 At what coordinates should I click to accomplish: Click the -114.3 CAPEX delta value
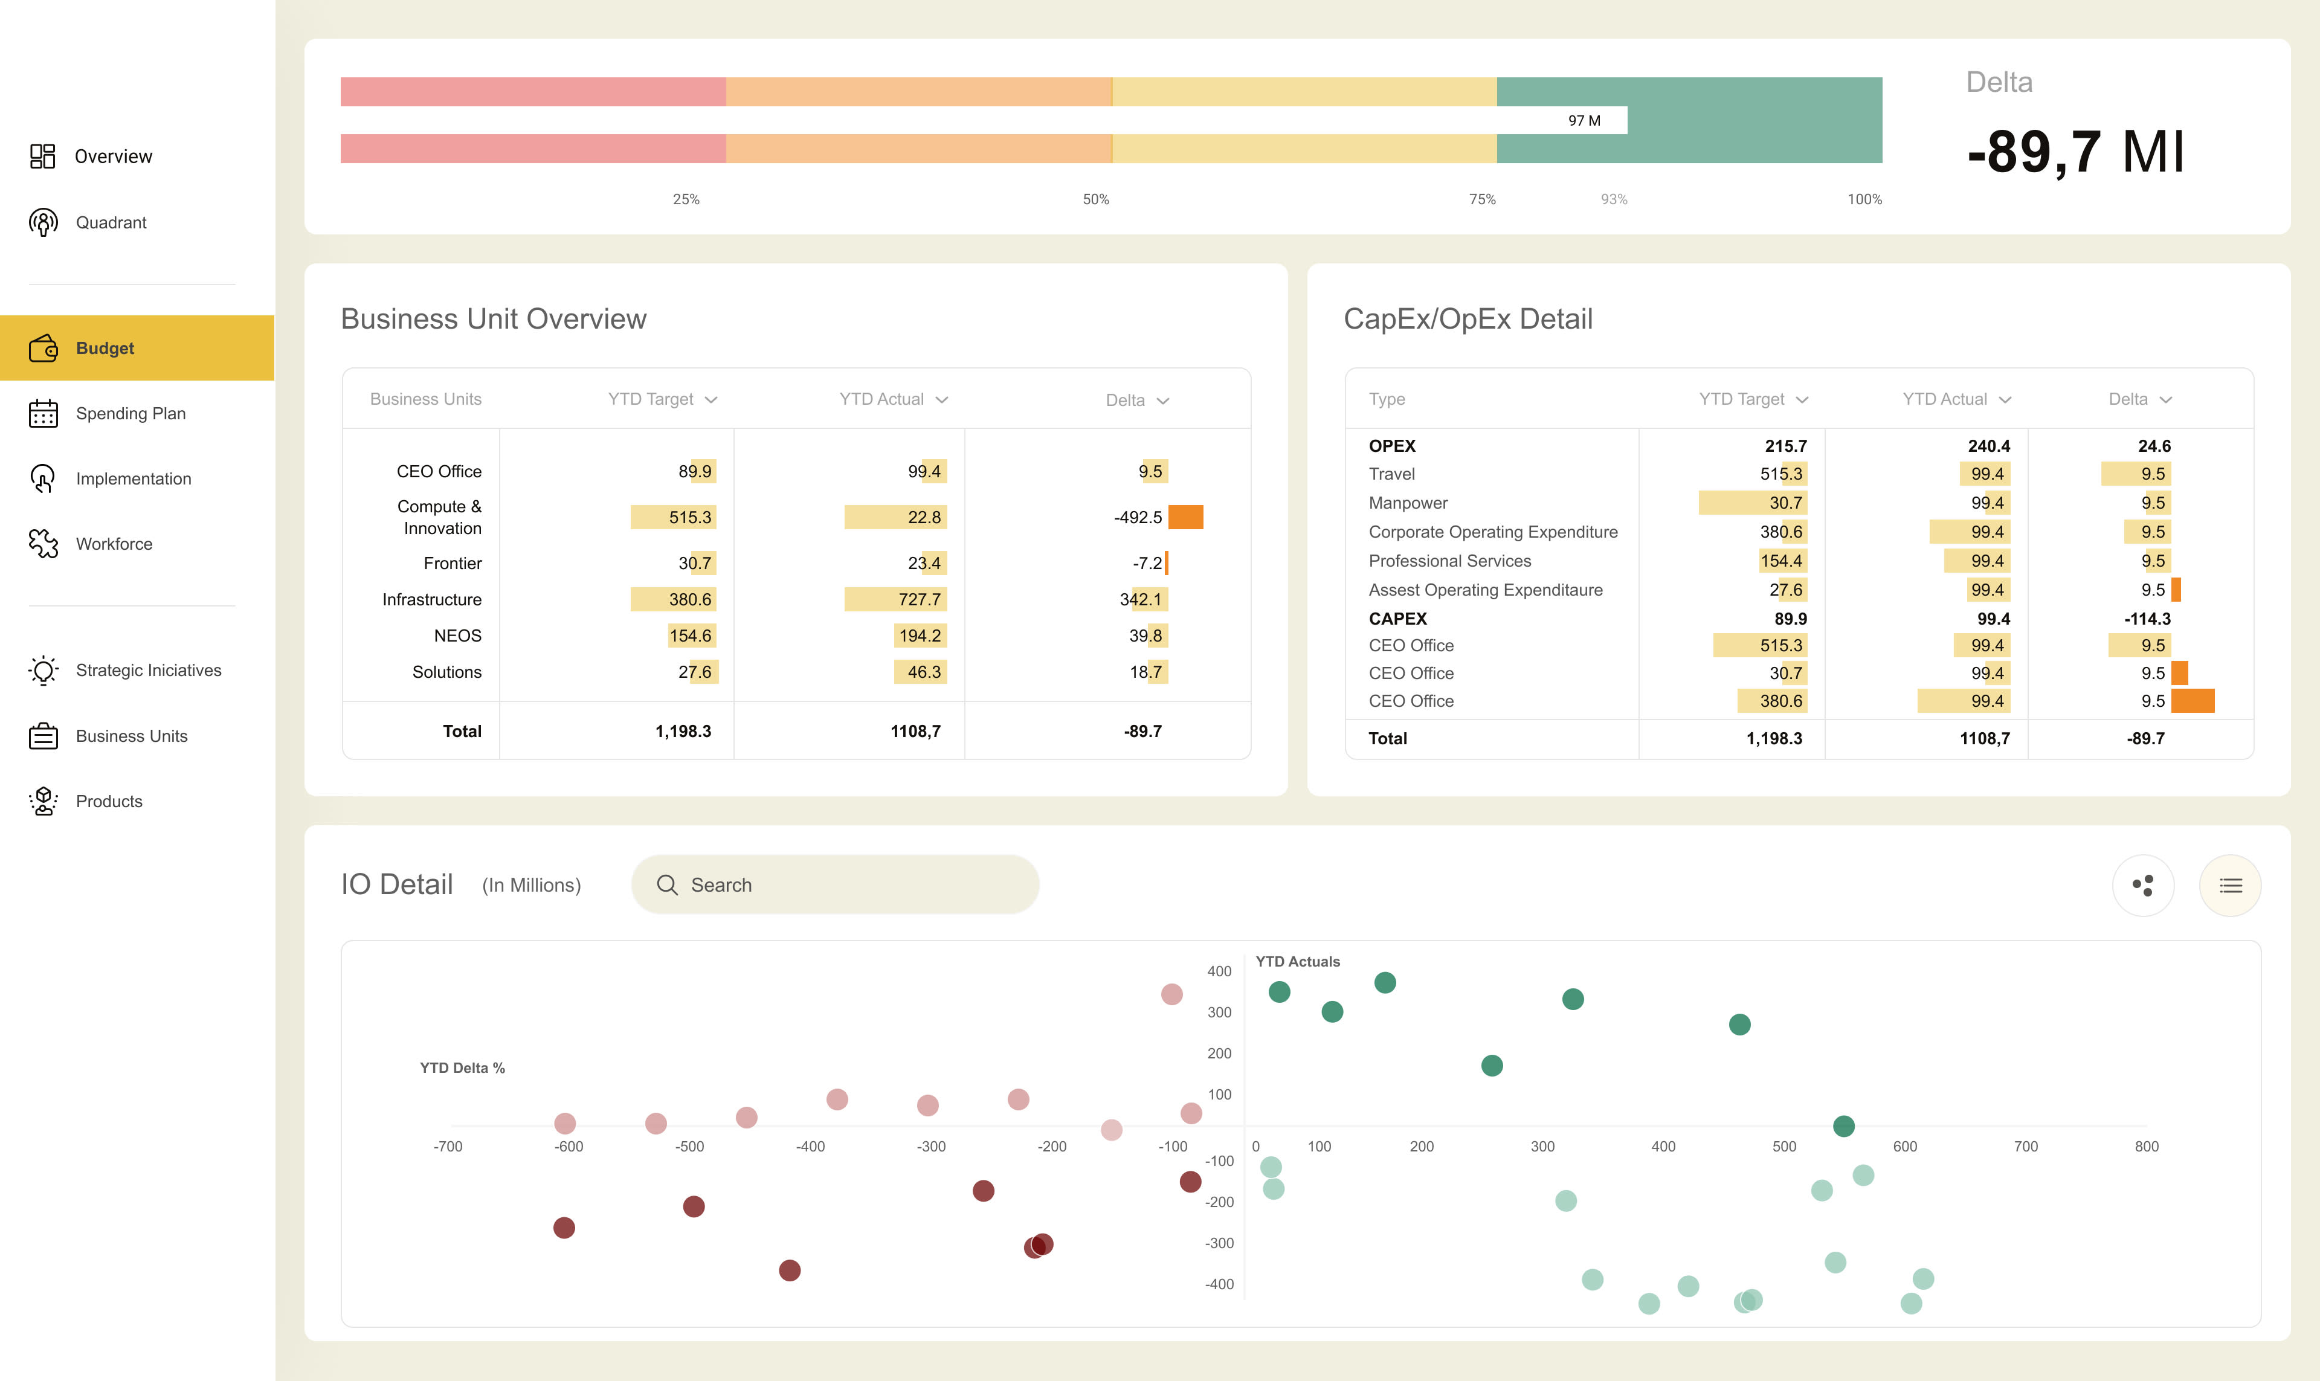point(2147,619)
